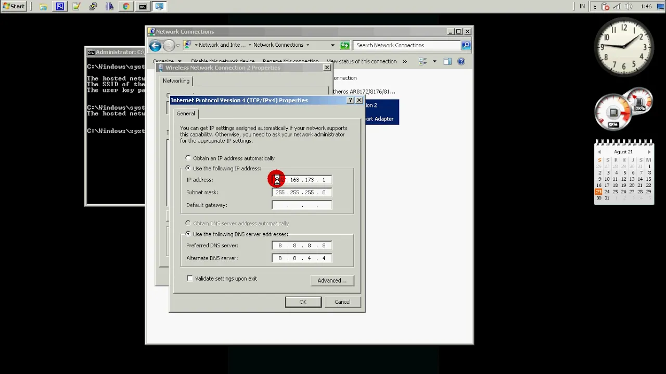Click View status of this connection

click(x=362, y=61)
